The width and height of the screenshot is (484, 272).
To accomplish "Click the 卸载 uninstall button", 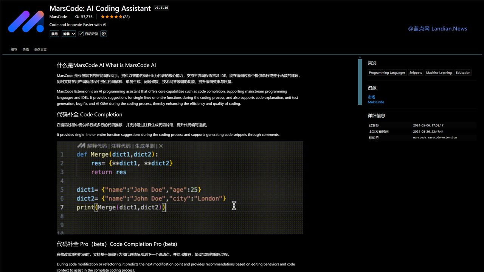I will pos(66,34).
